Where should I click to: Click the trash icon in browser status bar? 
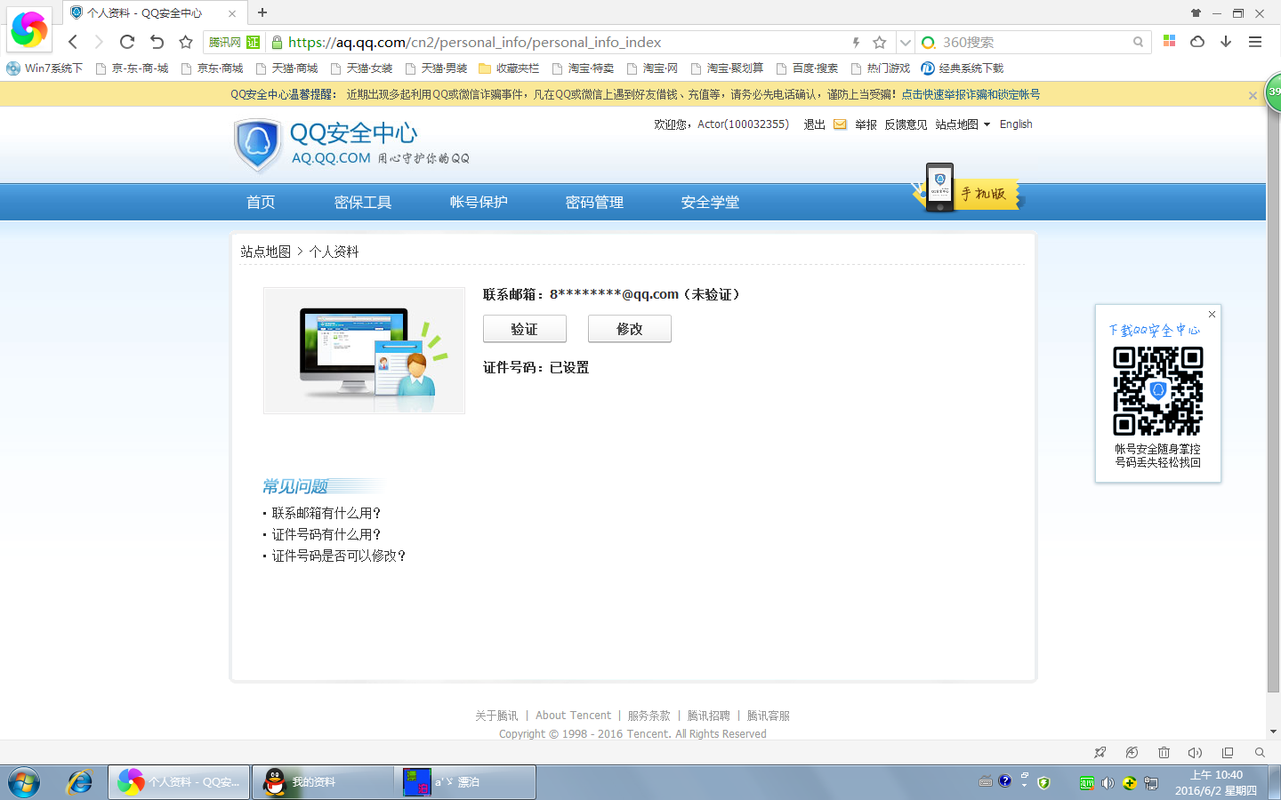tap(1164, 753)
